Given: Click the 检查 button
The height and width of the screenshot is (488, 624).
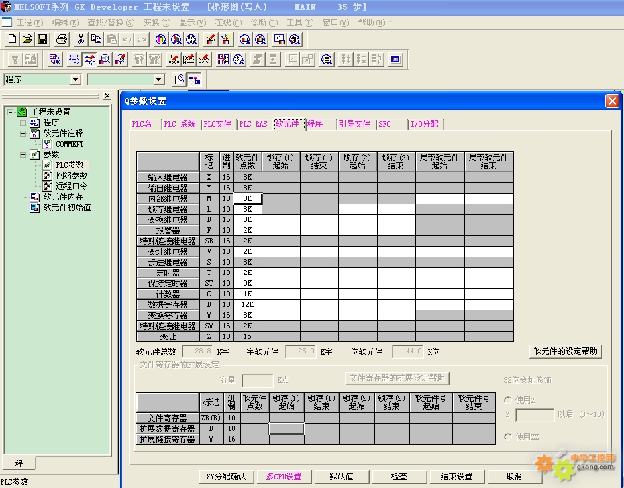Looking at the screenshot, I should 399,477.
